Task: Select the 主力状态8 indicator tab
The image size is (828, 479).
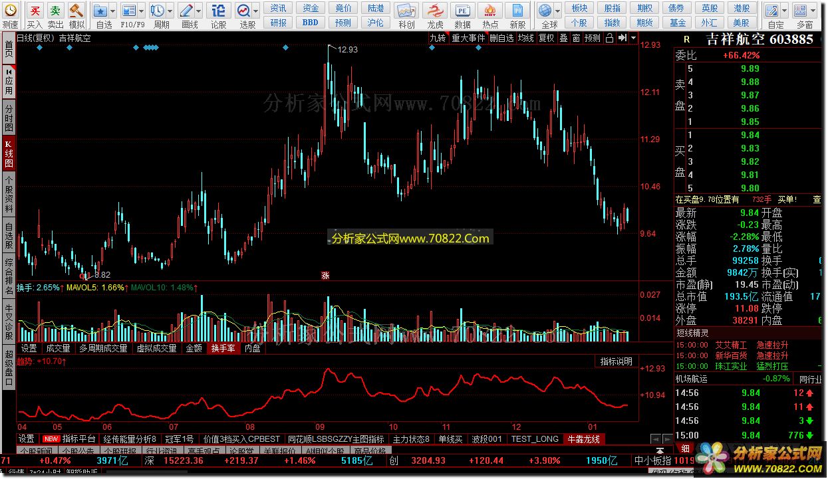Action: (x=411, y=439)
